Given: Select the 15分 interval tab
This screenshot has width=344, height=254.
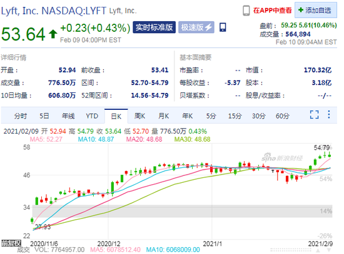Looking at the screenshot, I should coord(235,116).
